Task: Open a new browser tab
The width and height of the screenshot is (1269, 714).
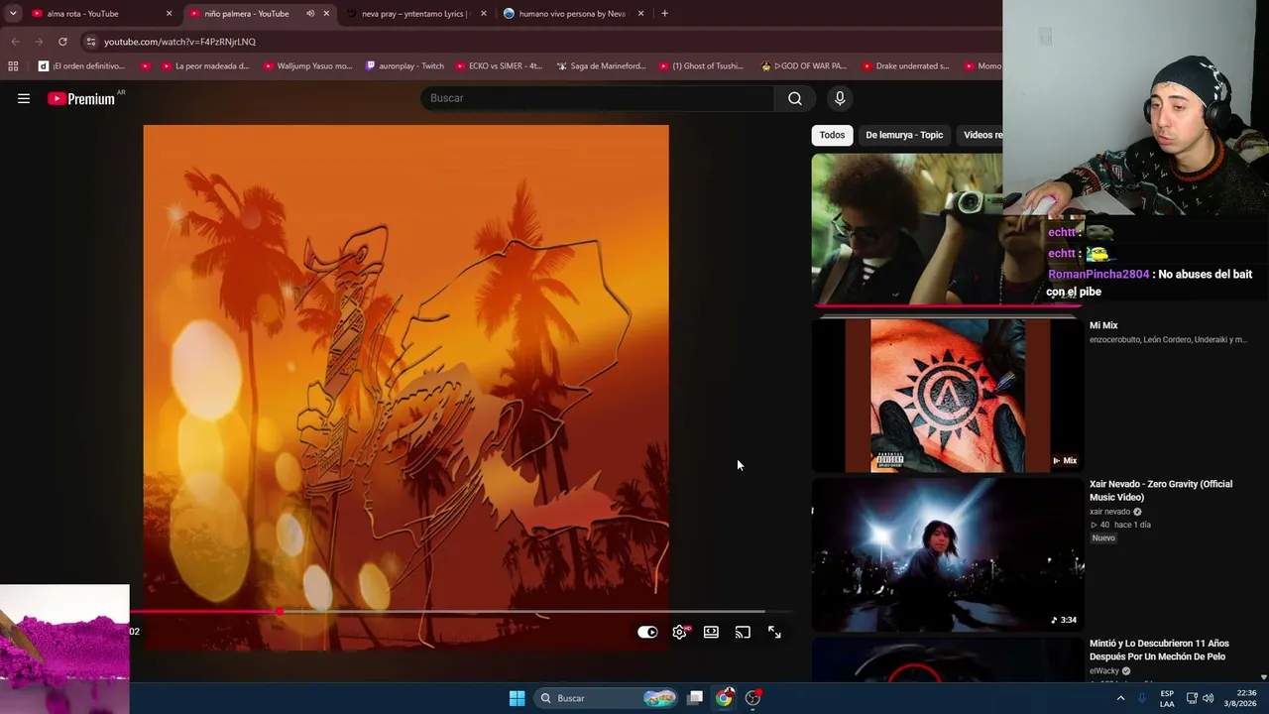Action: 664,14
